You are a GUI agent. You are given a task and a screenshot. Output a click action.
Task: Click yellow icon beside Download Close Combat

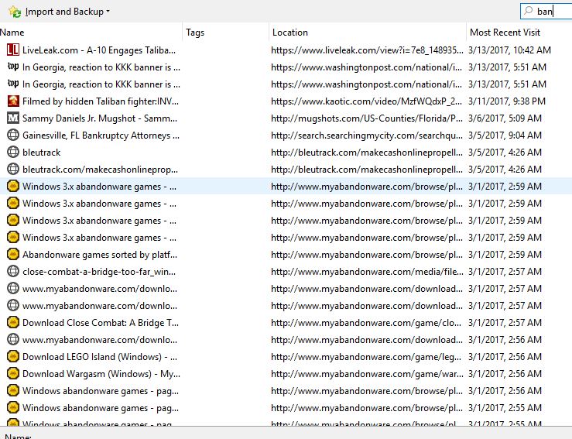pyautogui.click(x=12, y=323)
